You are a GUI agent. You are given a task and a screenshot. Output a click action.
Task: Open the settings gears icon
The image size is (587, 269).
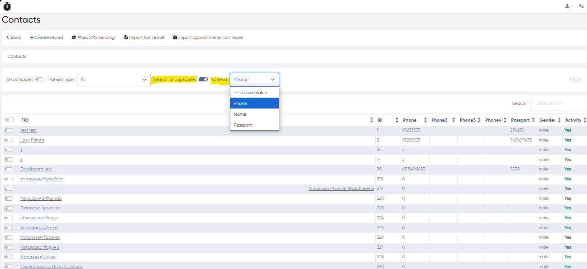[x=581, y=6]
